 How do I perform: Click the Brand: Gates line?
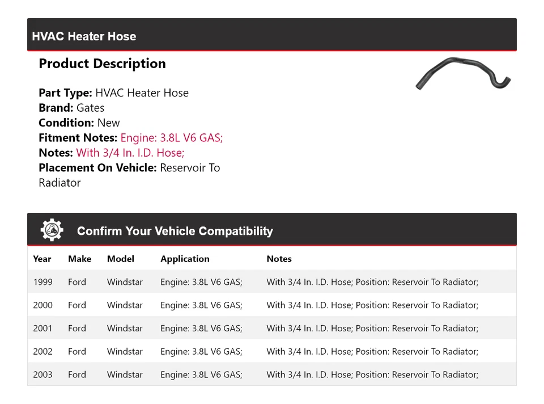(x=71, y=108)
